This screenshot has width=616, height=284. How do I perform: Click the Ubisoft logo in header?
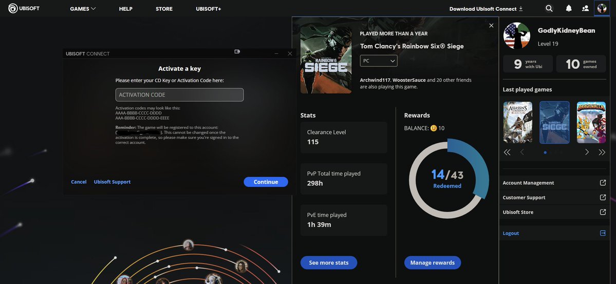pos(24,9)
